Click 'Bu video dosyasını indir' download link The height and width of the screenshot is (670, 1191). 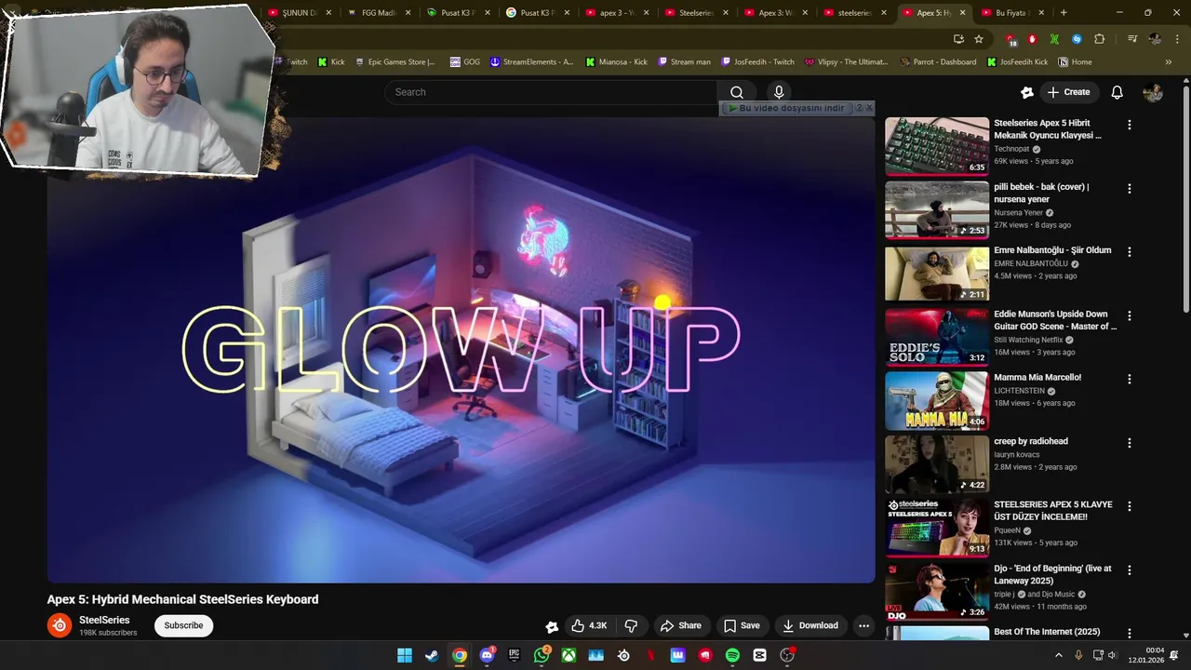click(x=786, y=108)
